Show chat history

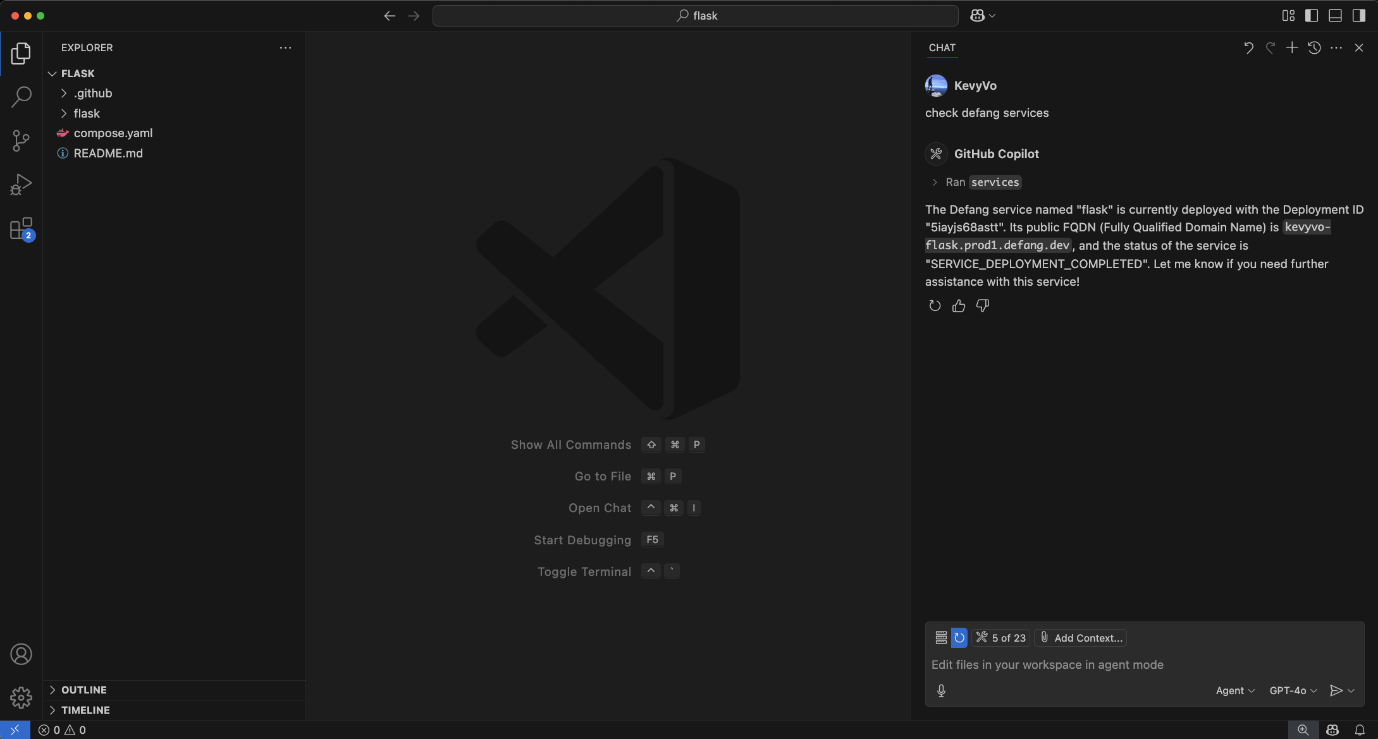[1314, 47]
